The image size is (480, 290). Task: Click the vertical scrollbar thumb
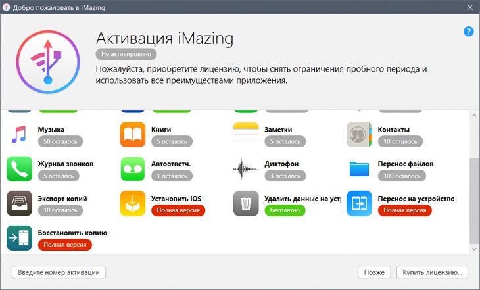coord(474,201)
